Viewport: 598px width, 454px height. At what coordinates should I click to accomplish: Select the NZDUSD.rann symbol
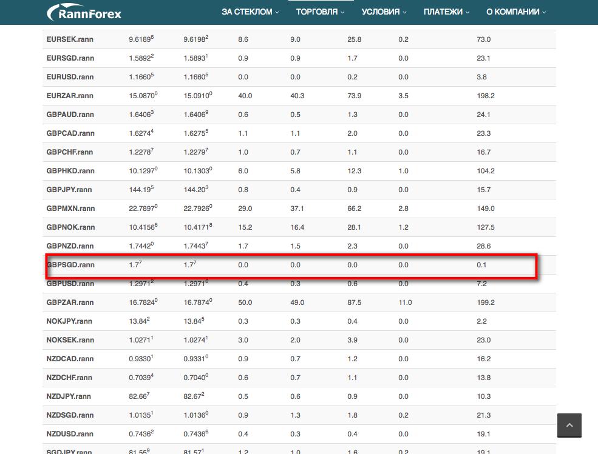click(x=70, y=434)
